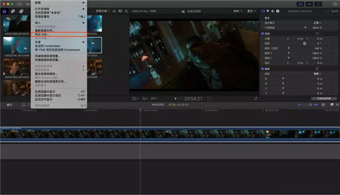Click the browser search magnifier icon
Image resolution: width=340 pixels, height=195 pixels.
pos(126,11)
